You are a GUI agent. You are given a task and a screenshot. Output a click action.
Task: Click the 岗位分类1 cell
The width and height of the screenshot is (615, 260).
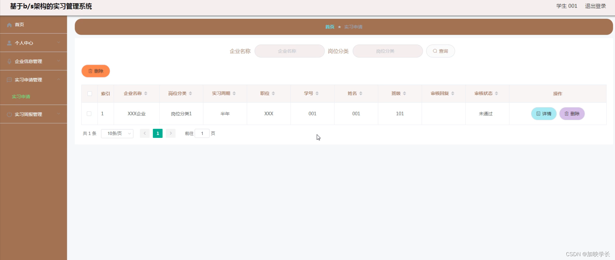[x=181, y=114]
